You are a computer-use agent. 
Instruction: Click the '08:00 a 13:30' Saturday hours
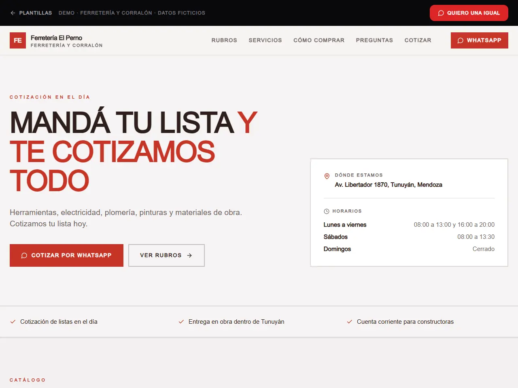(476, 237)
